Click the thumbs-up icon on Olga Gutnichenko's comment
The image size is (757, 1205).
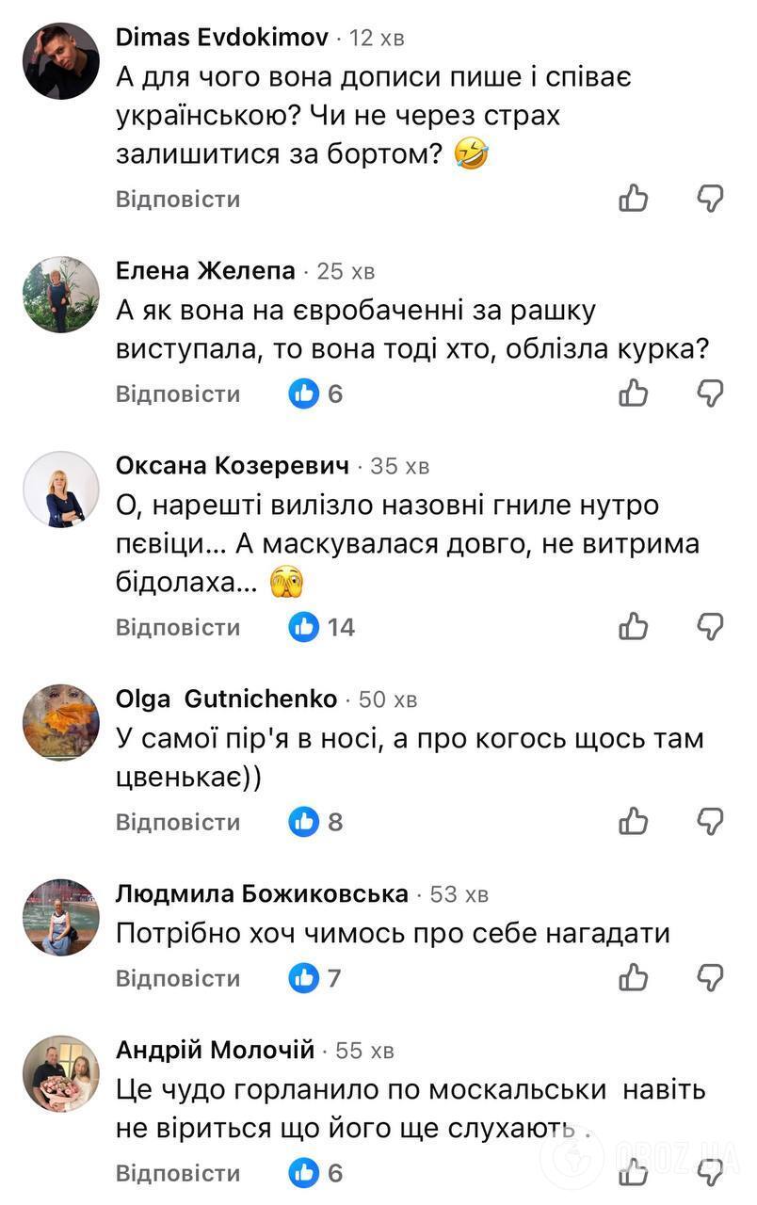[x=634, y=821]
